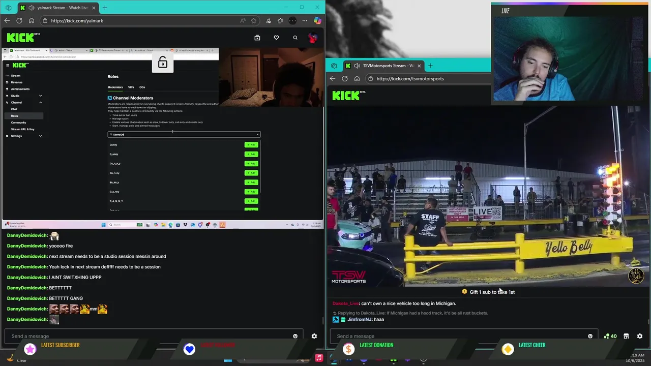Image resolution: width=651 pixels, height=366 pixels.
Task: Open the browser profile button
Action: tap(292, 21)
